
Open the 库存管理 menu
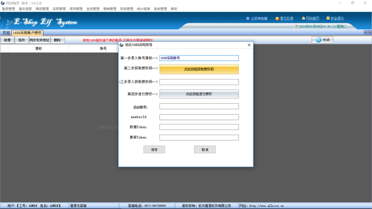(76, 9)
